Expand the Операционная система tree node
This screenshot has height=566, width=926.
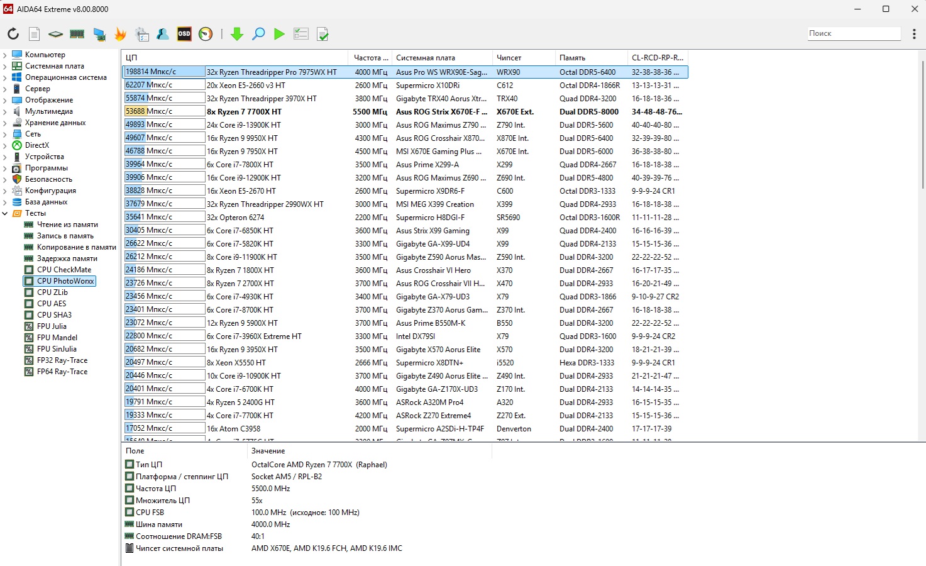coord(5,77)
